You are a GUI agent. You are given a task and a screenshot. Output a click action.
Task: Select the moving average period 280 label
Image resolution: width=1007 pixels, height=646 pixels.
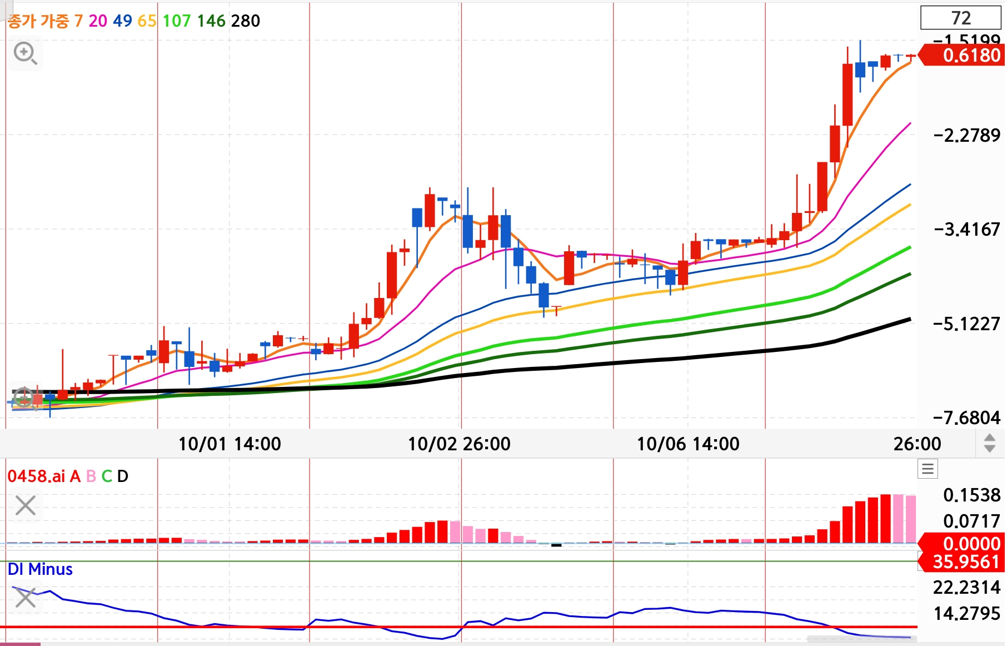click(x=246, y=21)
